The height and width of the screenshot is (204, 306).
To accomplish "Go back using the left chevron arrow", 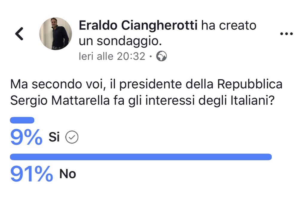I will pyautogui.click(x=19, y=33).
